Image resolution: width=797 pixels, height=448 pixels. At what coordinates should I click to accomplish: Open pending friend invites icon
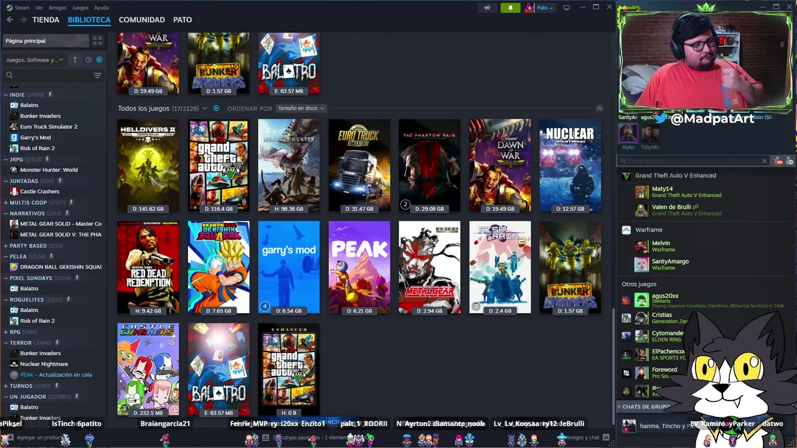(x=778, y=161)
